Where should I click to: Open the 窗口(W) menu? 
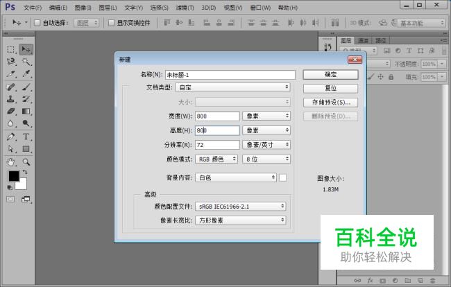(260, 8)
